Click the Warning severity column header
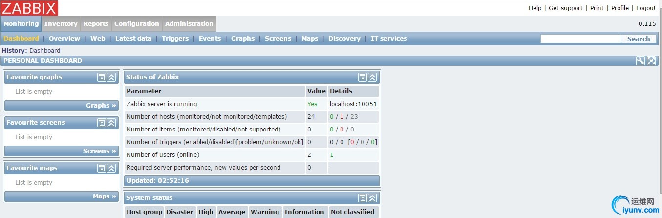This screenshot has height=218, width=662. [x=265, y=212]
